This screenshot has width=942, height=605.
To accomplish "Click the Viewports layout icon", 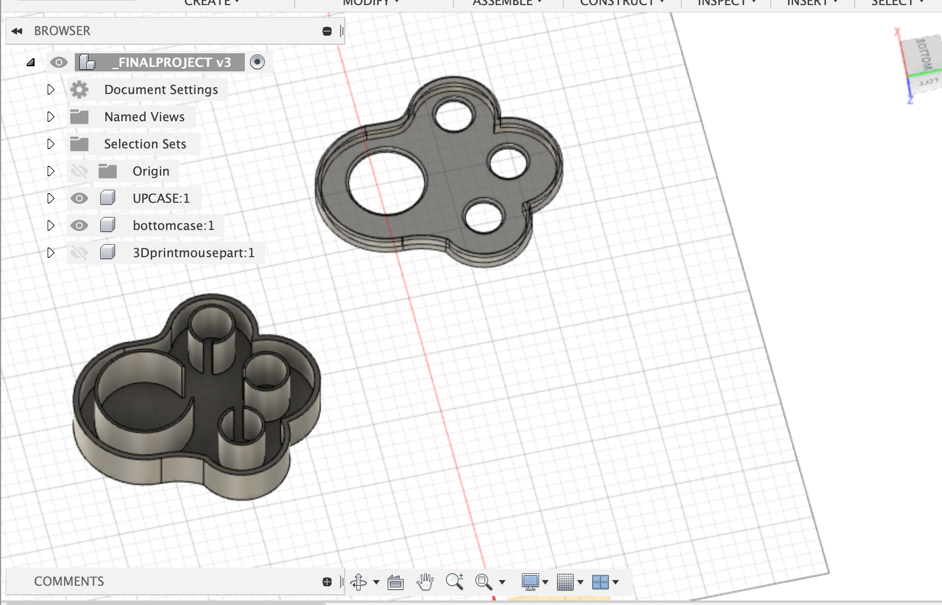I will pyautogui.click(x=600, y=582).
